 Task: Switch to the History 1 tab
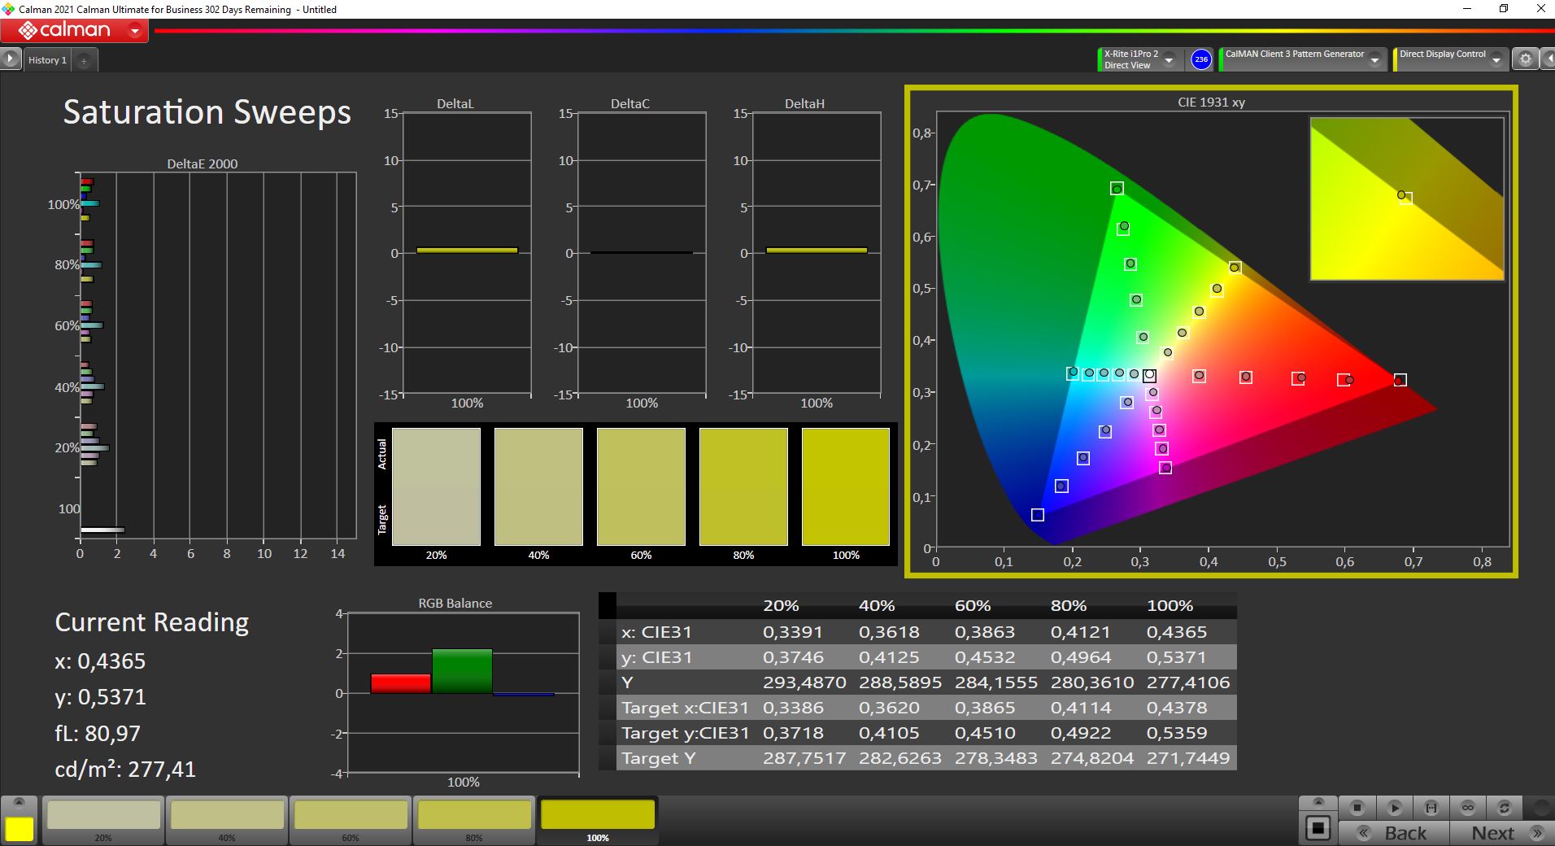[x=47, y=60]
